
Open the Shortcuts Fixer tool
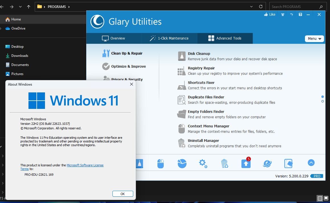tap(229, 85)
